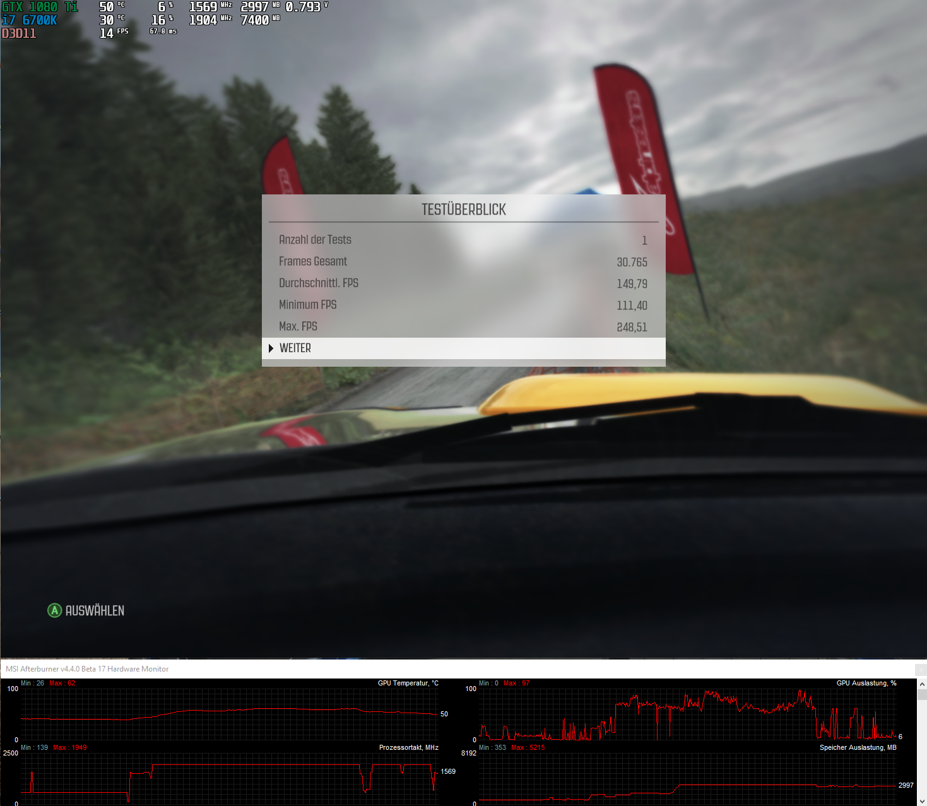Image resolution: width=927 pixels, height=806 pixels.
Task: Click the 'Minimum FPS' label
Action: tap(308, 304)
